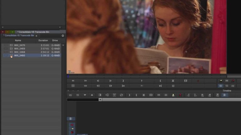Click the clip color box for MVI_3469
Image resolution: width=241 pixels, height=135 pixels.
pos(6,48)
